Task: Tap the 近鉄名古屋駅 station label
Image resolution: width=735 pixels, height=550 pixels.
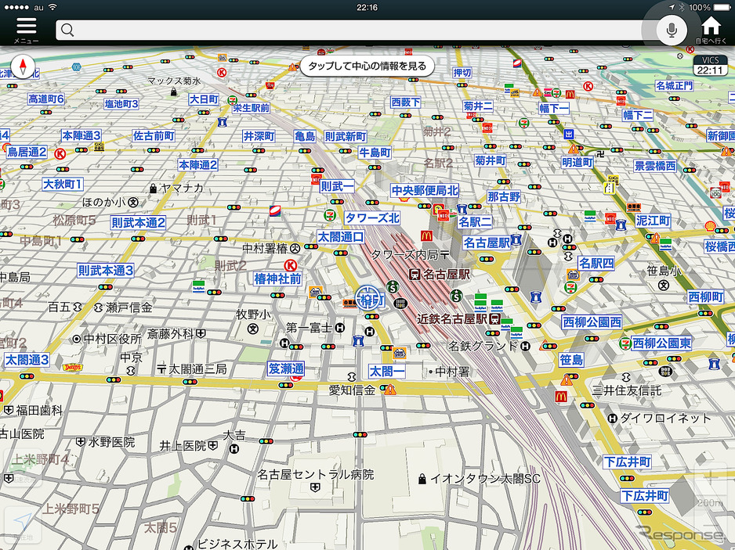Action: pos(451,318)
